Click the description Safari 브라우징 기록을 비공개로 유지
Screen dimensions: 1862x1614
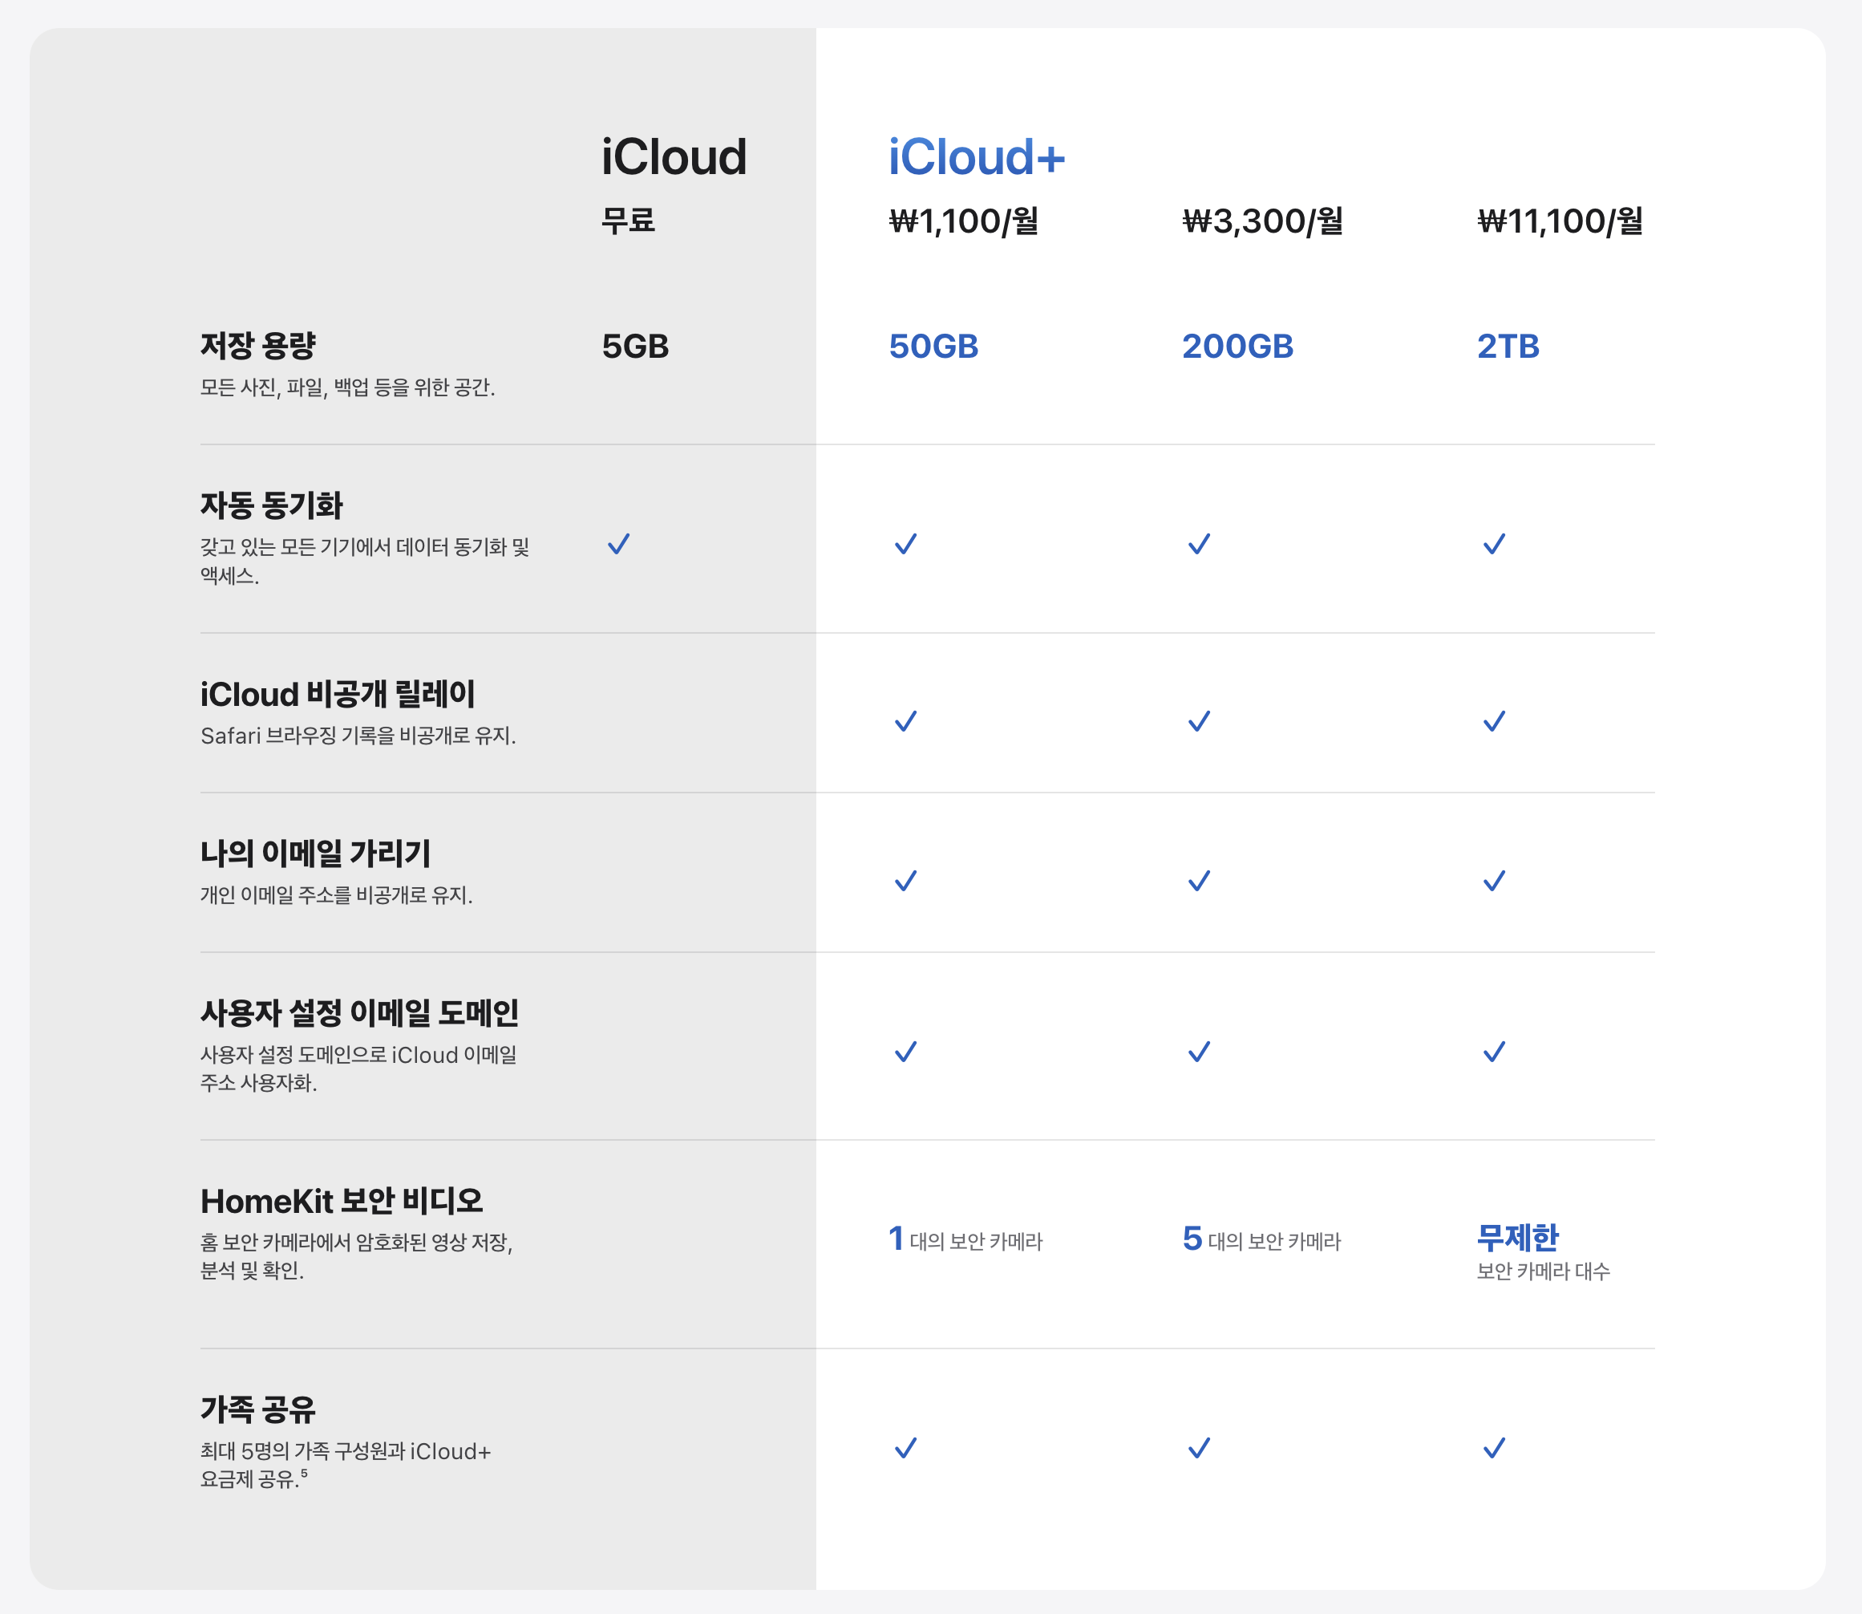(x=358, y=736)
